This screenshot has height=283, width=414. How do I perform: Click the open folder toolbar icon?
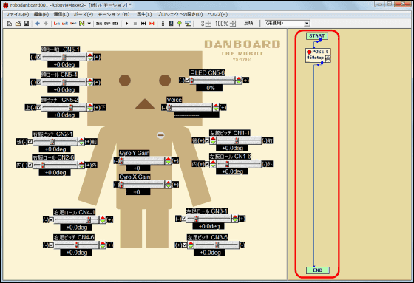(18, 24)
